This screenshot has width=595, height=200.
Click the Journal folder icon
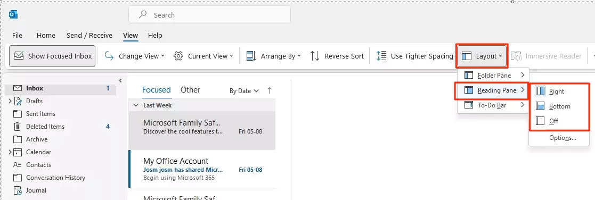pos(18,190)
